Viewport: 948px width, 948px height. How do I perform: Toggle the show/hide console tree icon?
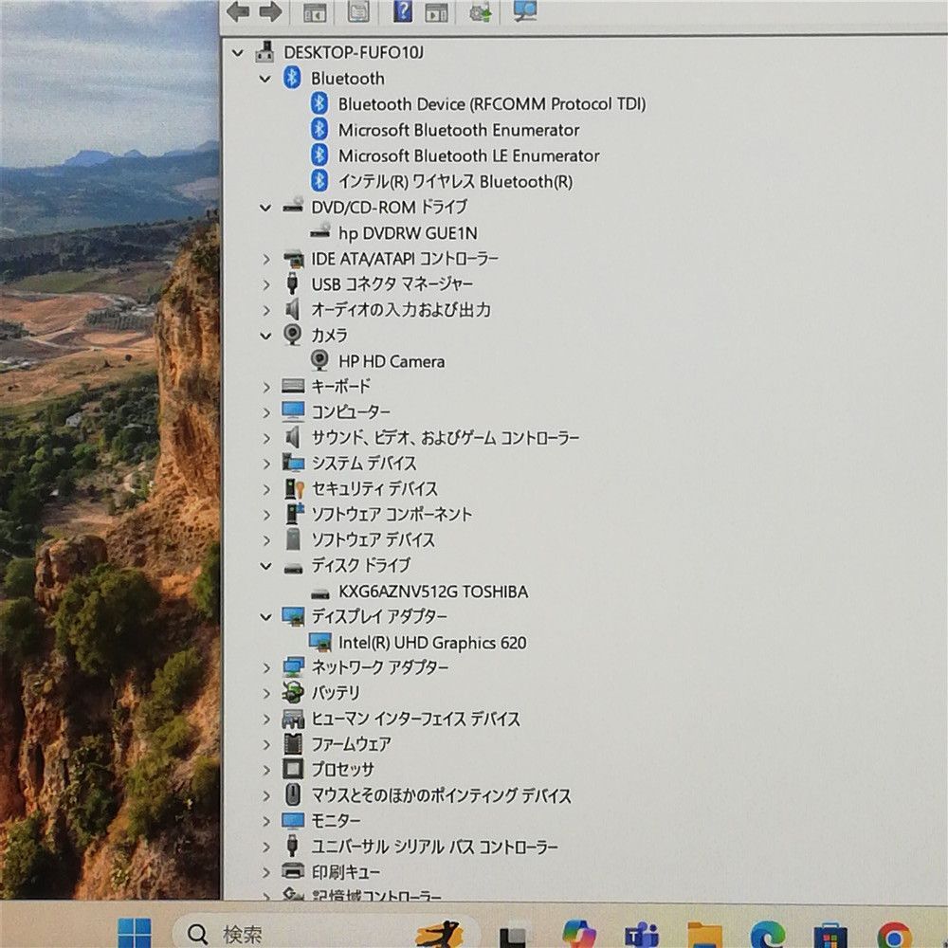pyautogui.click(x=314, y=12)
